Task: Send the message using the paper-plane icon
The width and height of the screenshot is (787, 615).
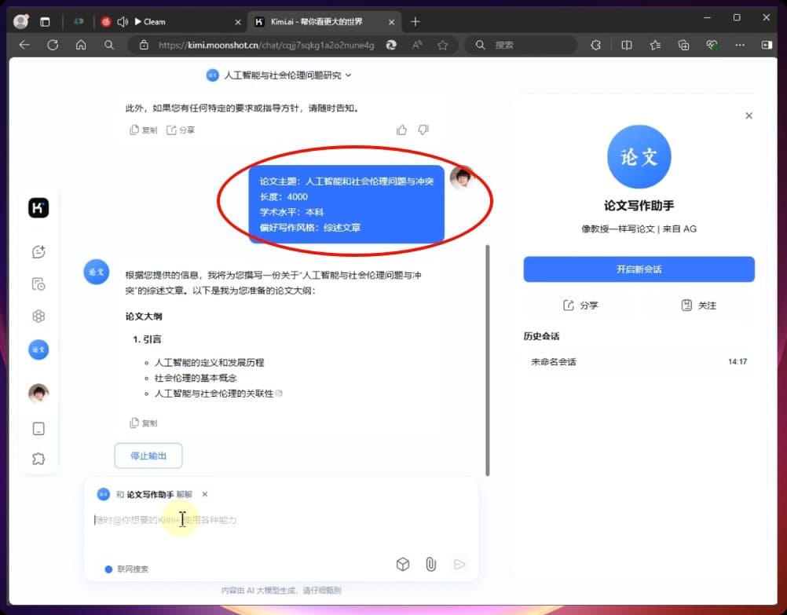Action: click(459, 564)
